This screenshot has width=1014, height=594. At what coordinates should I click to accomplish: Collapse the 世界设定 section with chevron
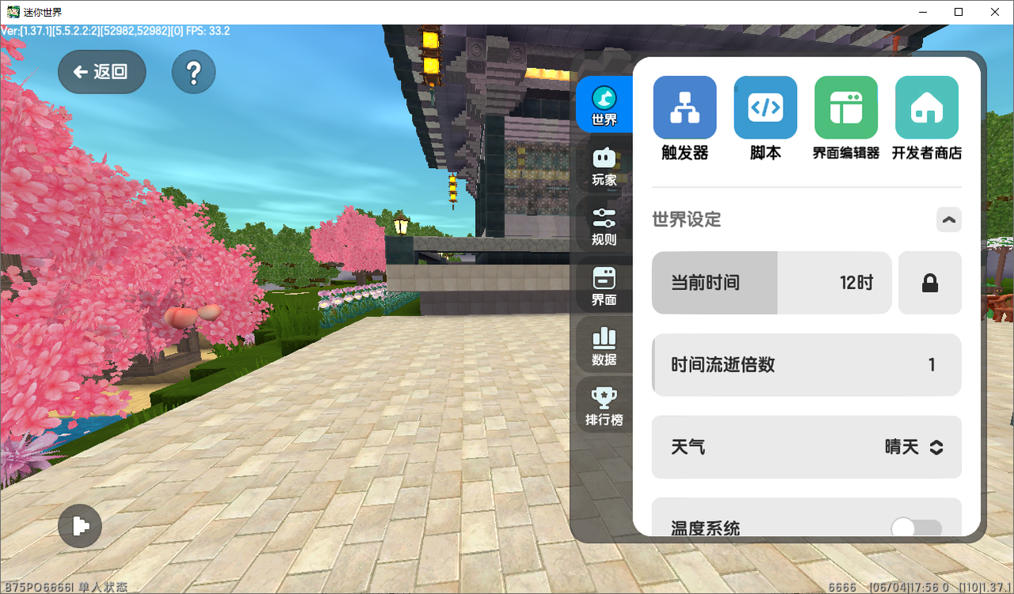(949, 219)
